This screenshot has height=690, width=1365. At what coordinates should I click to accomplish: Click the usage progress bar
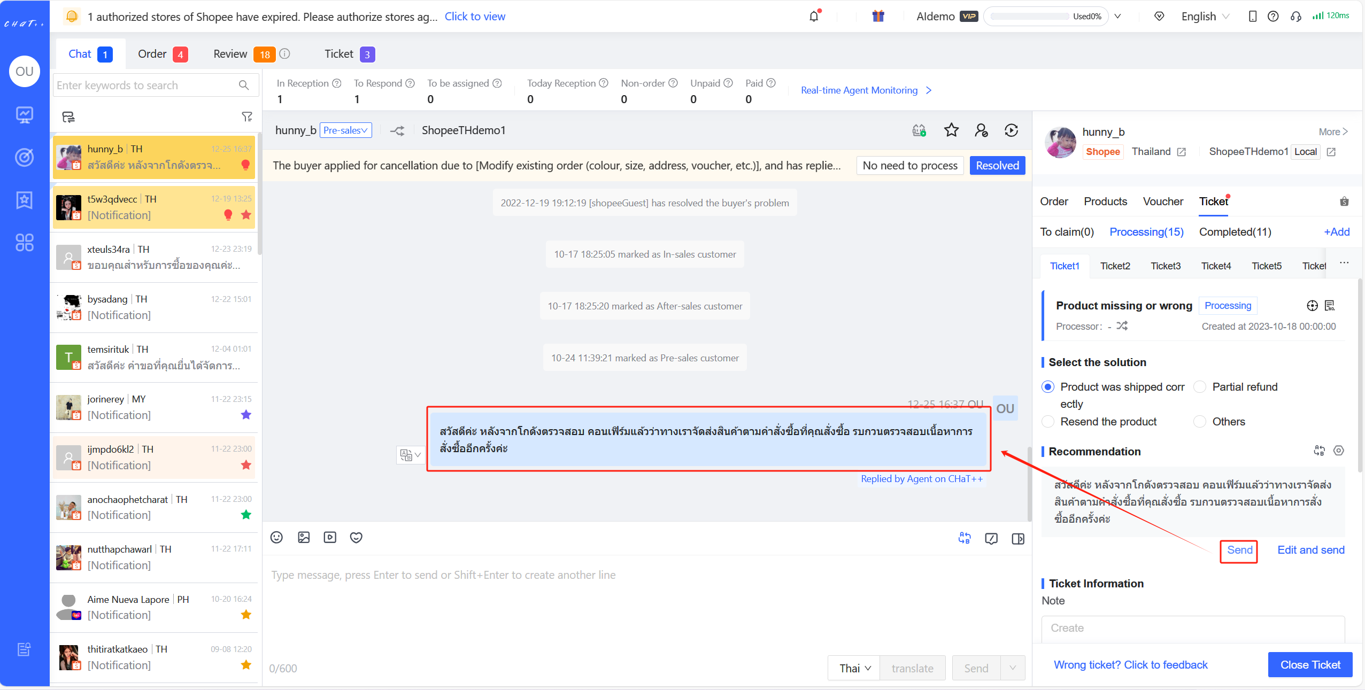1030,17
